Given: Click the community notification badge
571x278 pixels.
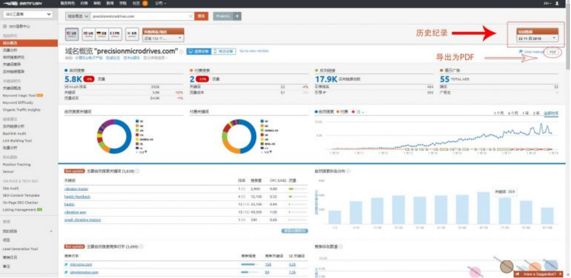Looking at the screenshot, I should (145, 3).
